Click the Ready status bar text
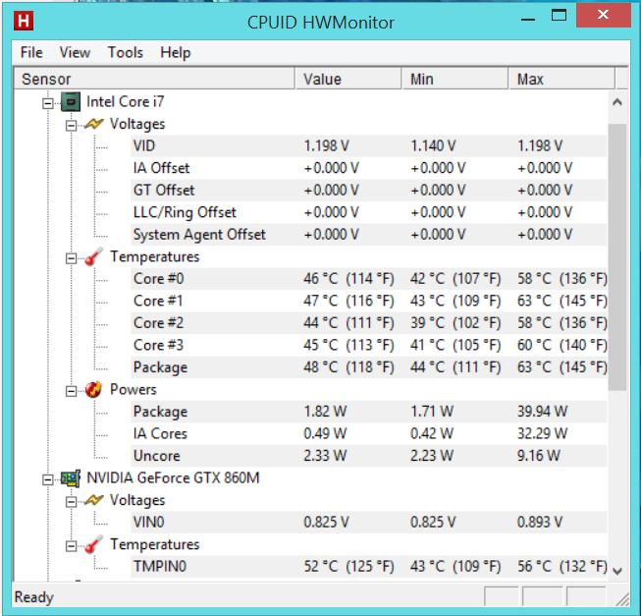Screen dimensions: 641x616 pos(34,597)
